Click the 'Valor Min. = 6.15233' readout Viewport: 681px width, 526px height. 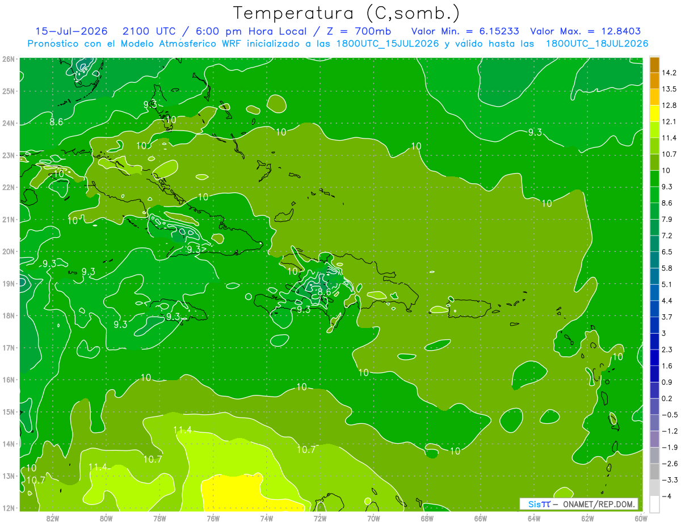click(x=465, y=31)
